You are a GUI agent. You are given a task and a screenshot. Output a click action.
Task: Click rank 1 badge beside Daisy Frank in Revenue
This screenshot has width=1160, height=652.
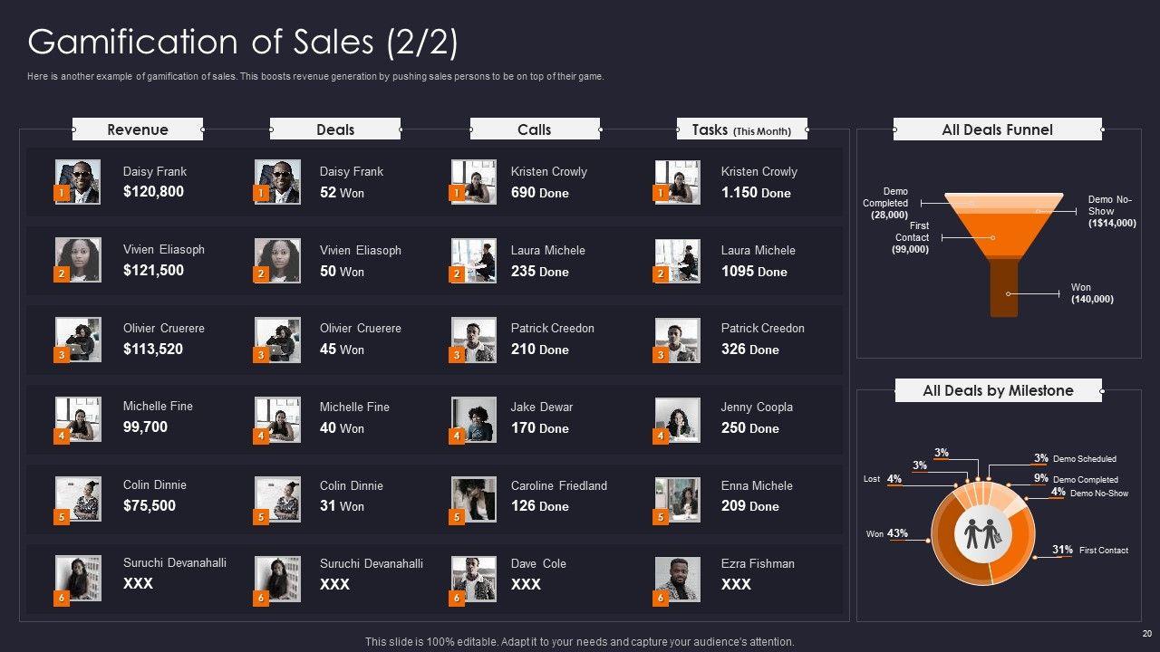pos(62,193)
